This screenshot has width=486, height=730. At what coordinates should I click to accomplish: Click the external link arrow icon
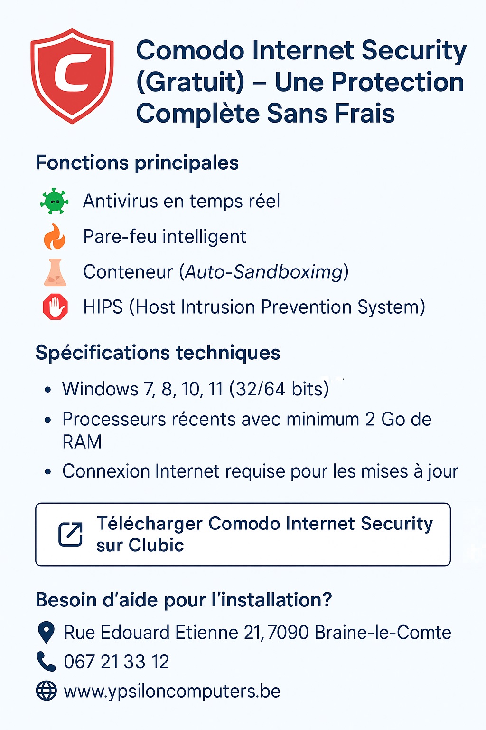71,534
